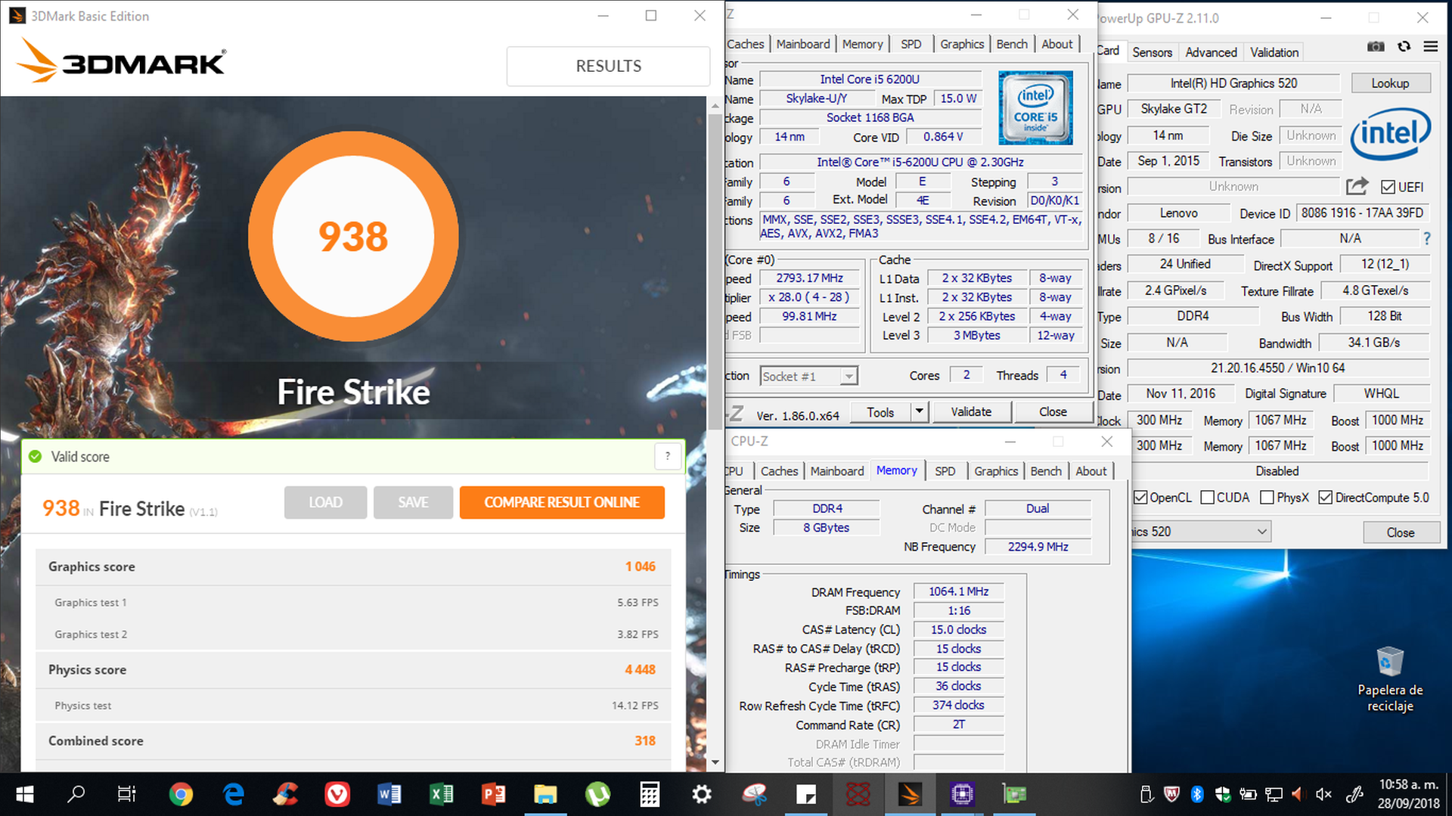Open Vivaldi browser from the taskbar
Screen dimensions: 1452x816
[x=337, y=794]
